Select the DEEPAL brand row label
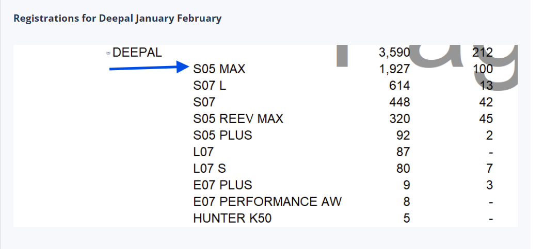Screen dimensions: 543x249 [x=137, y=52]
